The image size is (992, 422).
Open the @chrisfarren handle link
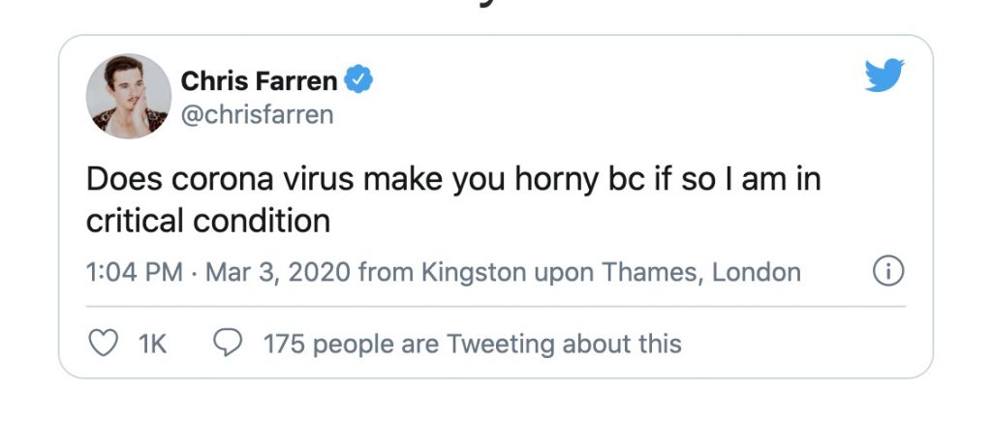(257, 114)
